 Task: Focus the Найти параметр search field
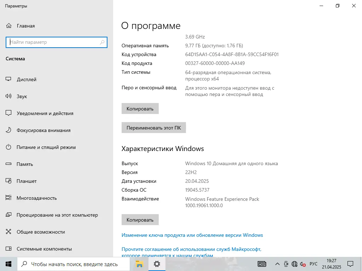pyautogui.click(x=57, y=42)
